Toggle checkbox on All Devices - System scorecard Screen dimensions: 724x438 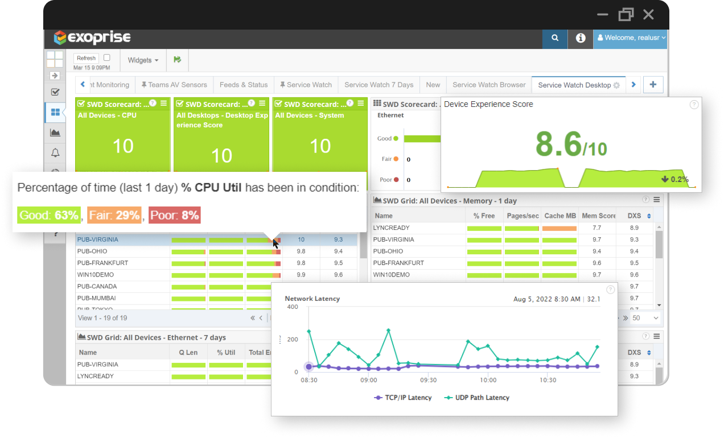pyautogui.click(x=278, y=104)
